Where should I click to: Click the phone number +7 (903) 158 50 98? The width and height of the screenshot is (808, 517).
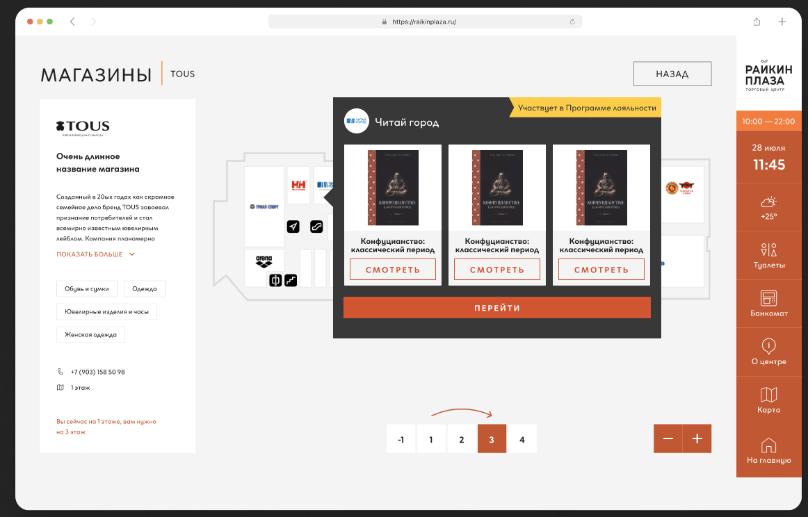point(98,372)
